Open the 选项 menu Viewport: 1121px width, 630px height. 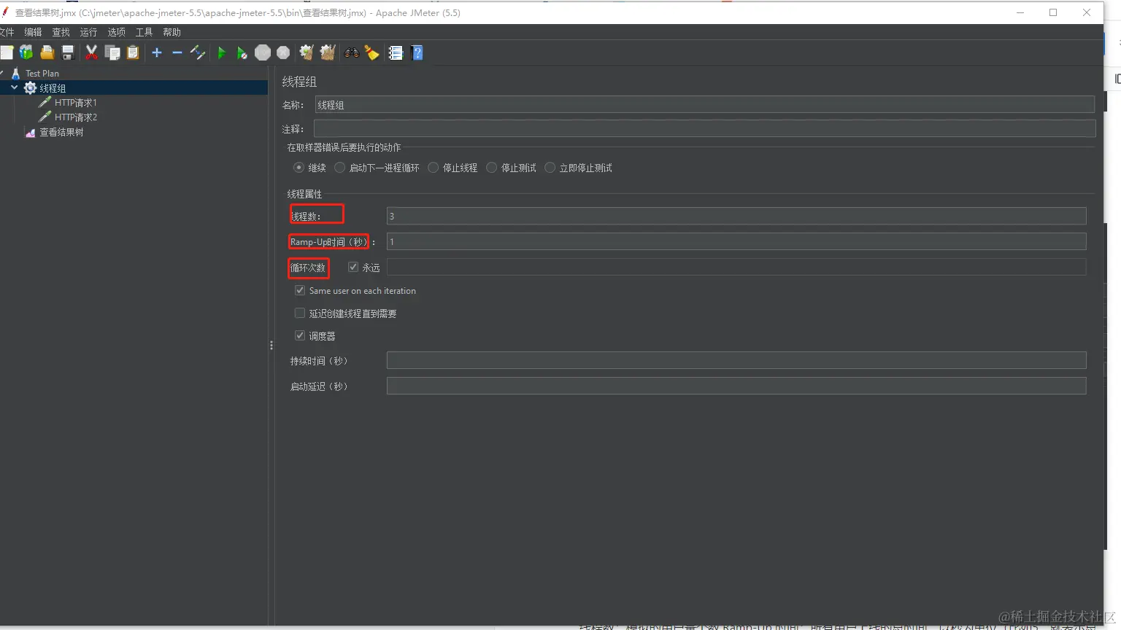pyautogui.click(x=116, y=32)
